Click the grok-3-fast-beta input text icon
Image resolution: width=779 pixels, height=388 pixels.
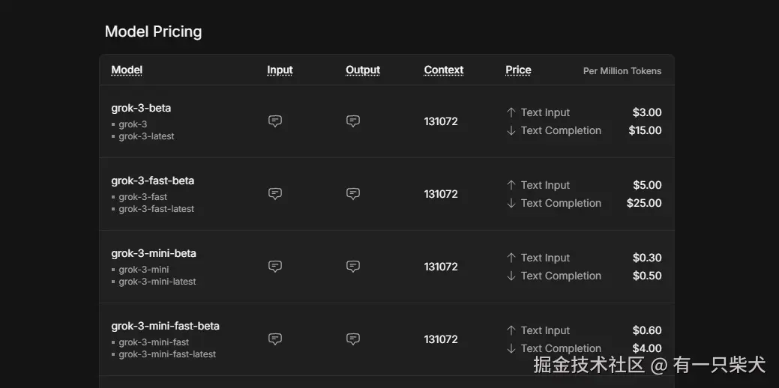(x=275, y=194)
